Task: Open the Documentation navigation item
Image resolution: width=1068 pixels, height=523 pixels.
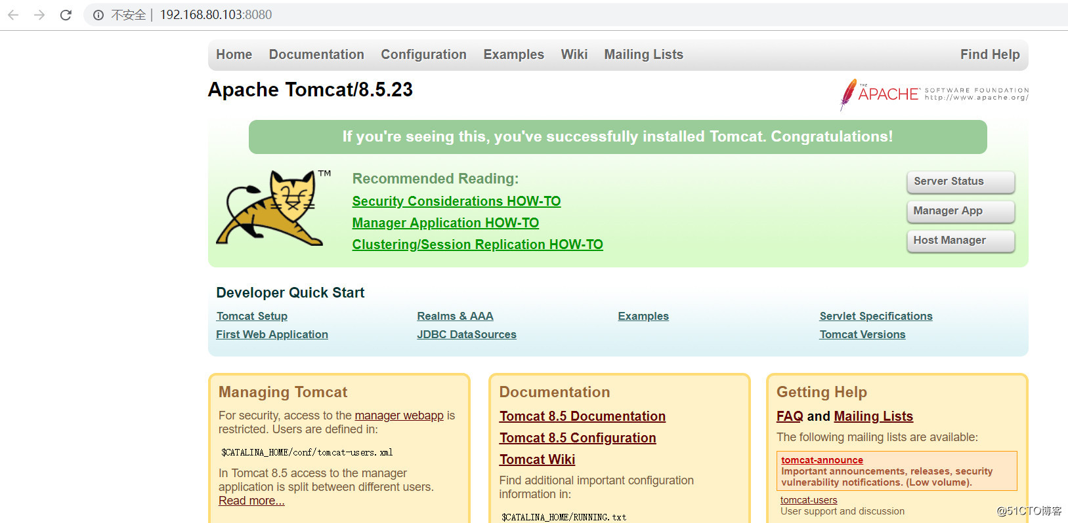Action: pos(316,54)
